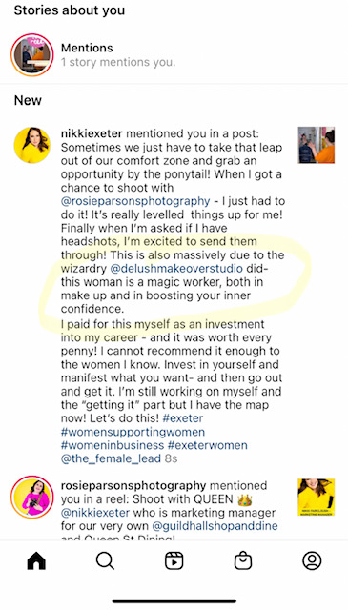Viewport: 348px width, 610px height.
Task: Tap the #exeterwomen hashtag
Action: click(208, 445)
